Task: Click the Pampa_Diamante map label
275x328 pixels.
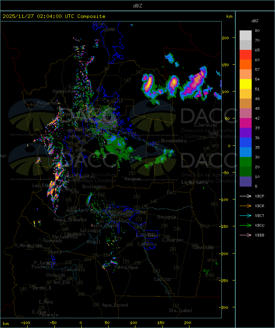Action: point(70,220)
